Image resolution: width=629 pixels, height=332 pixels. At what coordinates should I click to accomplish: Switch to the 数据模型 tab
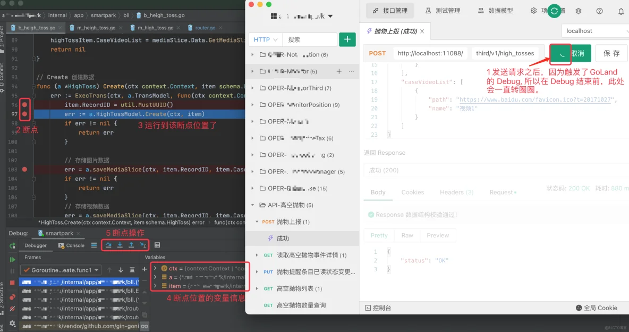(496, 11)
